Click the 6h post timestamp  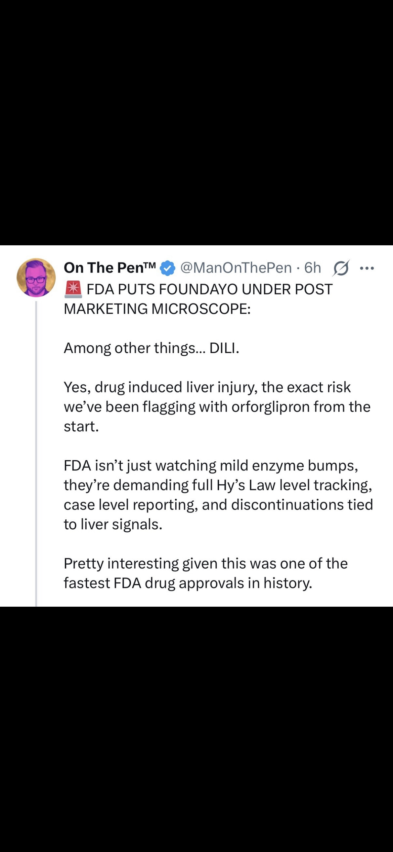coord(312,268)
